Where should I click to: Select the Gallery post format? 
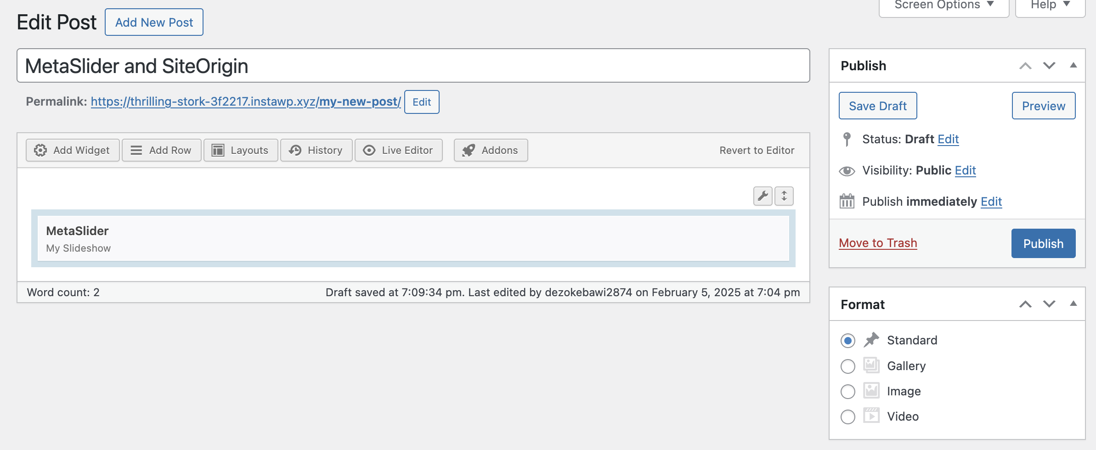pos(847,366)
